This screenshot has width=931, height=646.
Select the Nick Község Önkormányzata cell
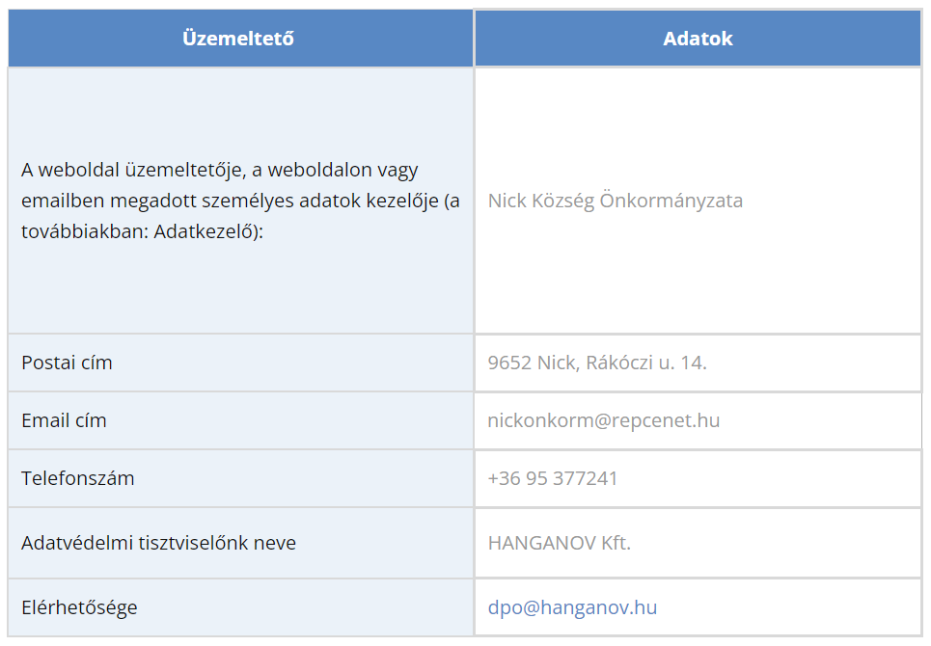(698, 201)
